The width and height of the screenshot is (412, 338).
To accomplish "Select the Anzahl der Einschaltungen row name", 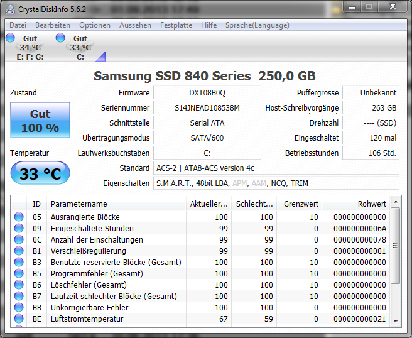I will 97,240.
